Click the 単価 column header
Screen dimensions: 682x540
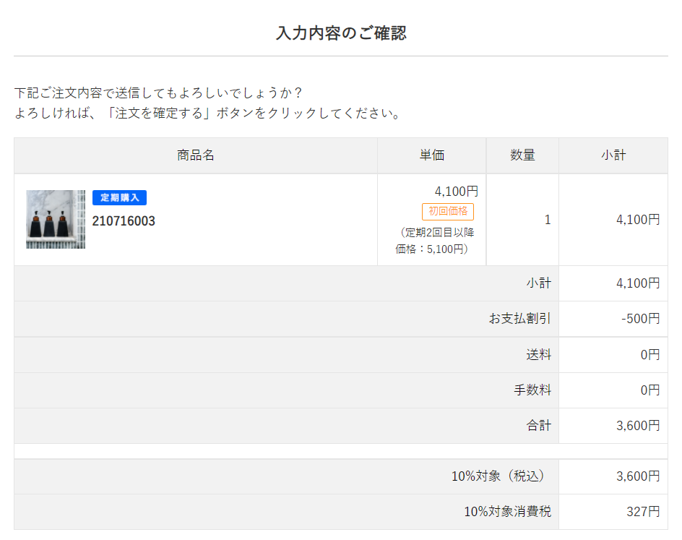pos(432,155)
